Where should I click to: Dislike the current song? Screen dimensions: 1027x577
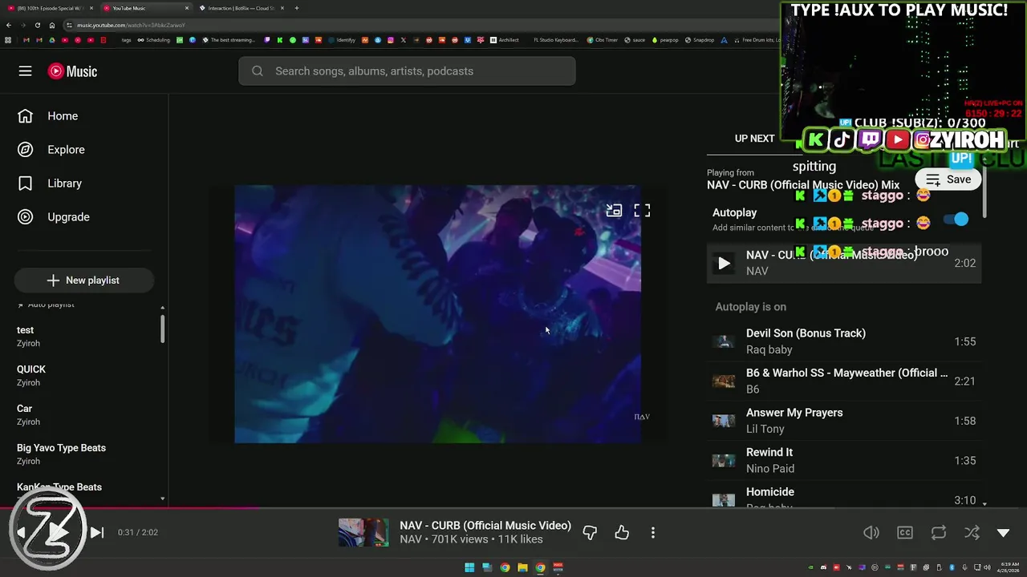pyautogui.click(x=590, y=533)
